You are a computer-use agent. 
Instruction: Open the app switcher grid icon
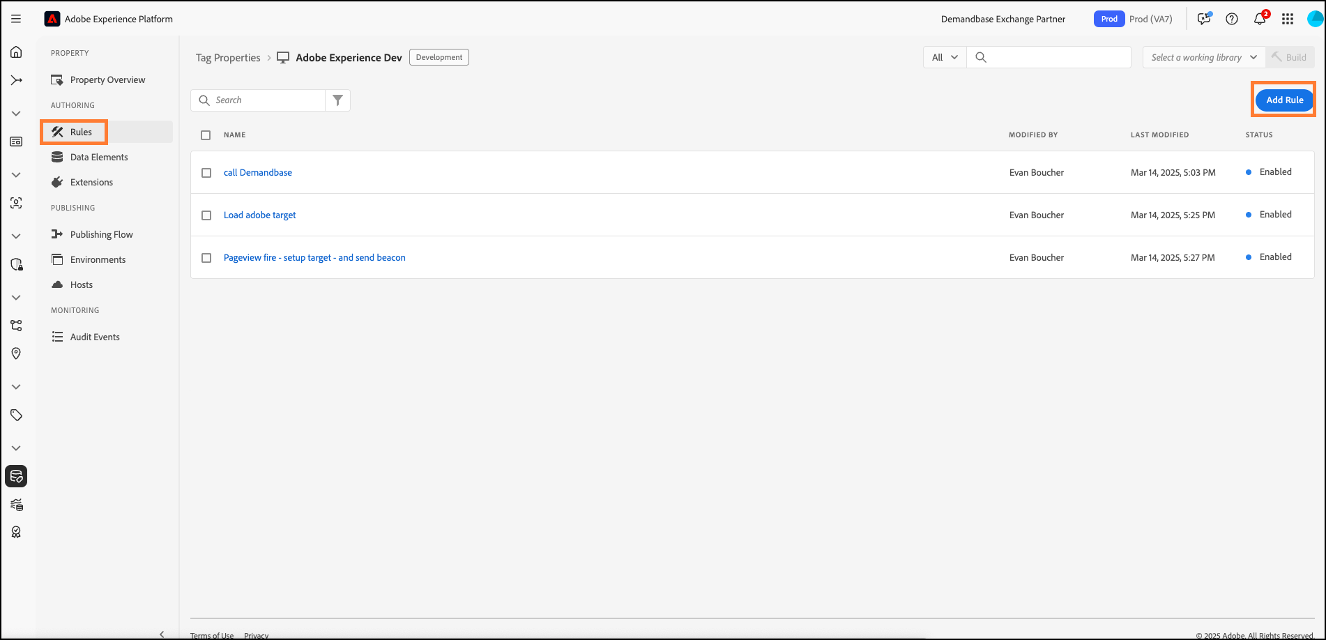(1288, 19)
